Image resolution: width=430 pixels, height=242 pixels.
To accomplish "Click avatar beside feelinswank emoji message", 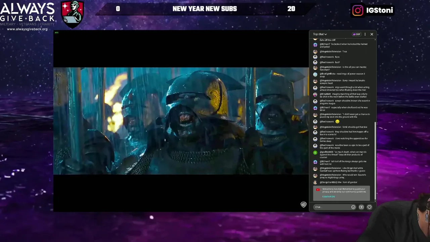I will pos(315,121).
